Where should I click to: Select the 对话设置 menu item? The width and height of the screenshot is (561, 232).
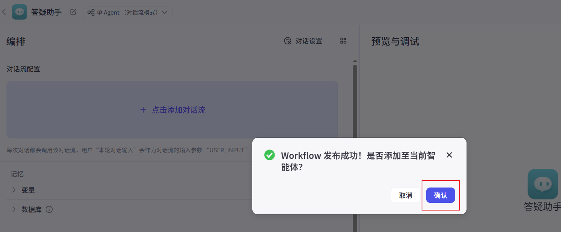(x=309, y=41)
